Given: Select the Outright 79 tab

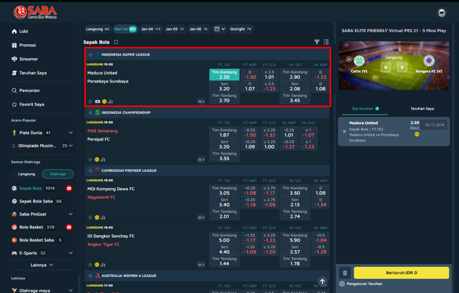Looking at the screenshot, I should (241, 29).
